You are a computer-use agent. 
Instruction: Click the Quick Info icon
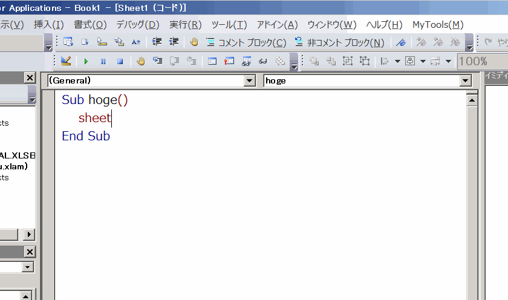pos(102,42)
